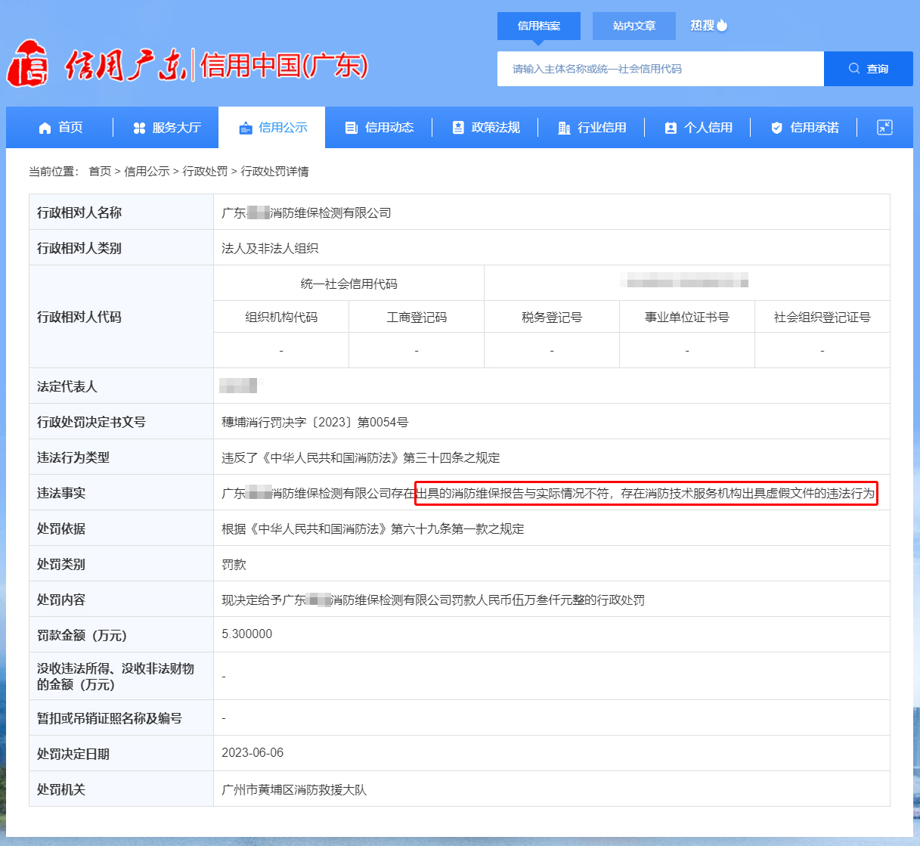Click the home icon beside 首页
The image size is (920, 846).
tap(45, 128)
